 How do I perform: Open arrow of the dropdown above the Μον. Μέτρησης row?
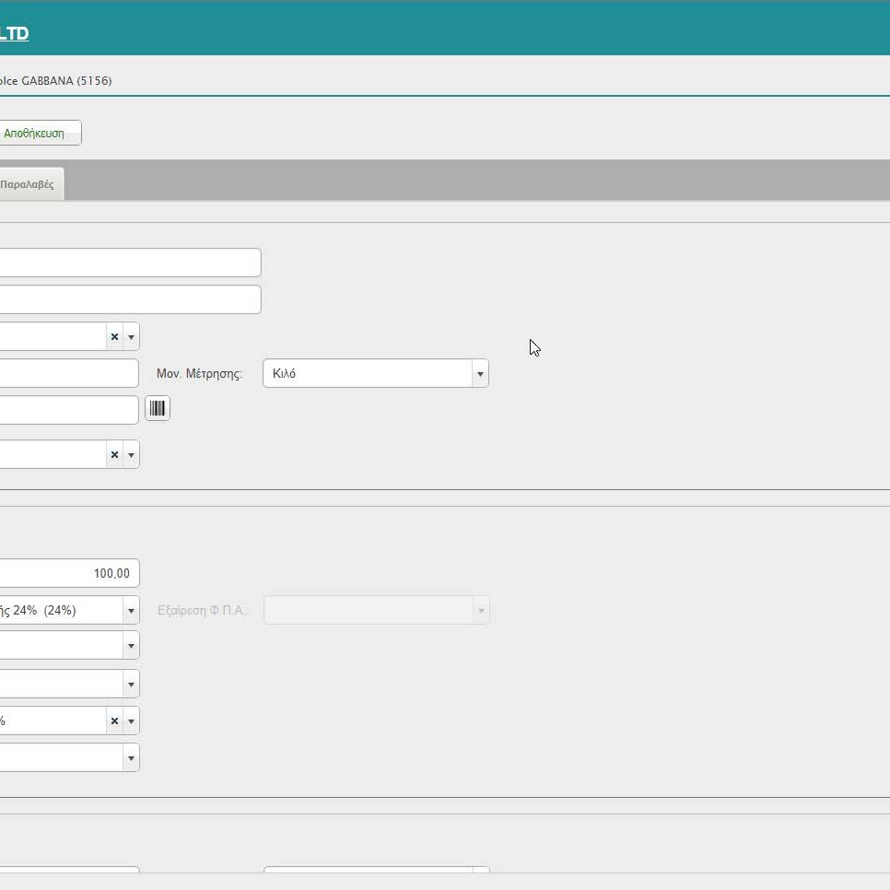click(131, 336)
